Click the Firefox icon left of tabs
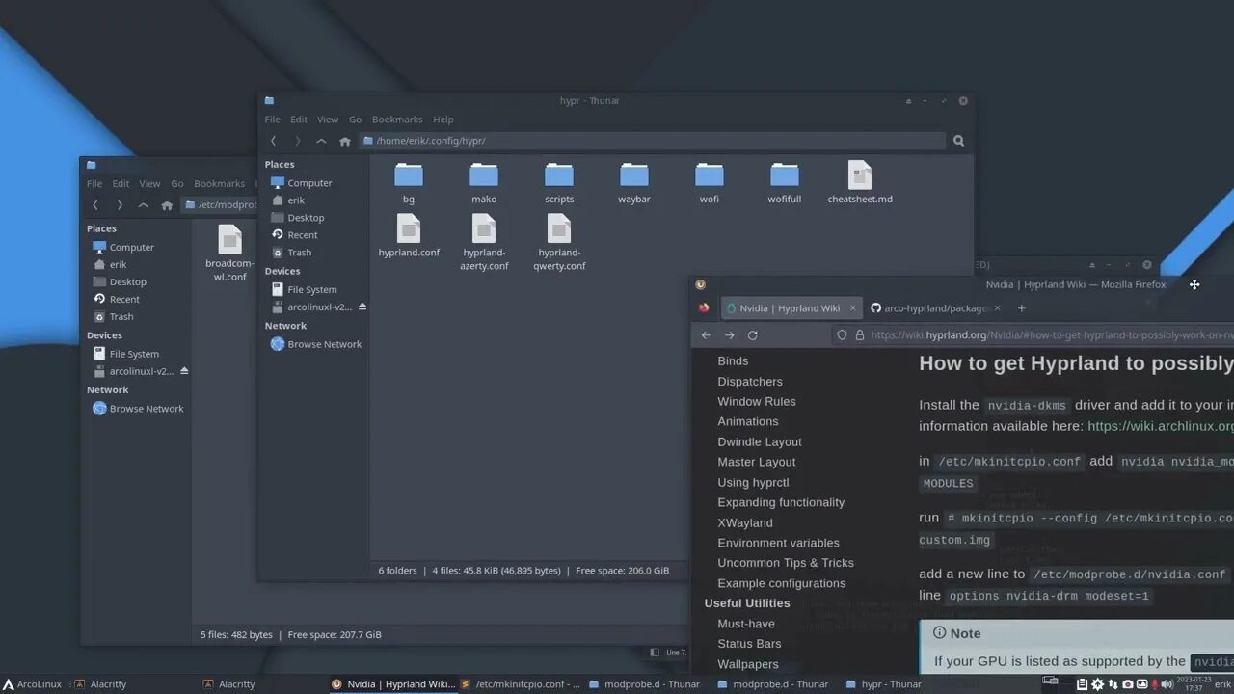The image size is (1234, 694). 704,308
